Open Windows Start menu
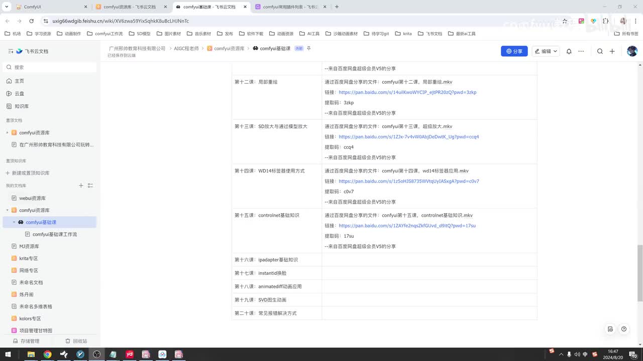Screen dimensions: 643x361 click(9, 354)
